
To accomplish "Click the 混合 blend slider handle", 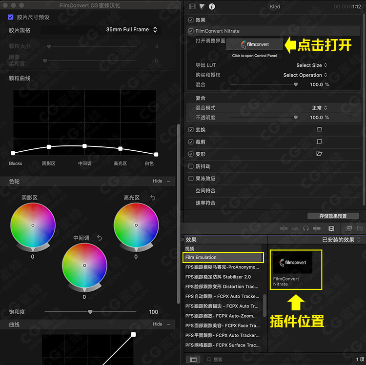I will tap(296, 84).
